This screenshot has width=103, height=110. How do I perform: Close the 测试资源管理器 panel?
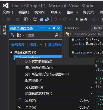point(59,28)
